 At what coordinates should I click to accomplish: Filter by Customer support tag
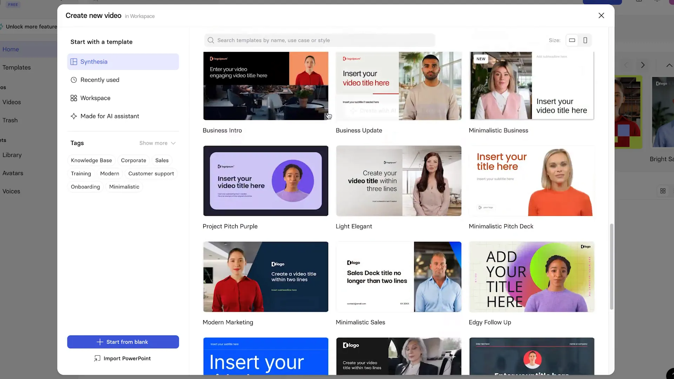151,174
